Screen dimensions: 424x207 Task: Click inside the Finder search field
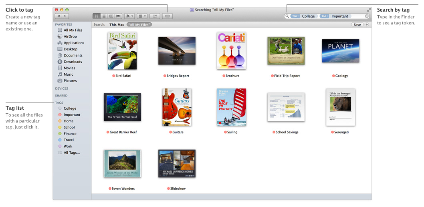(327, 16)
